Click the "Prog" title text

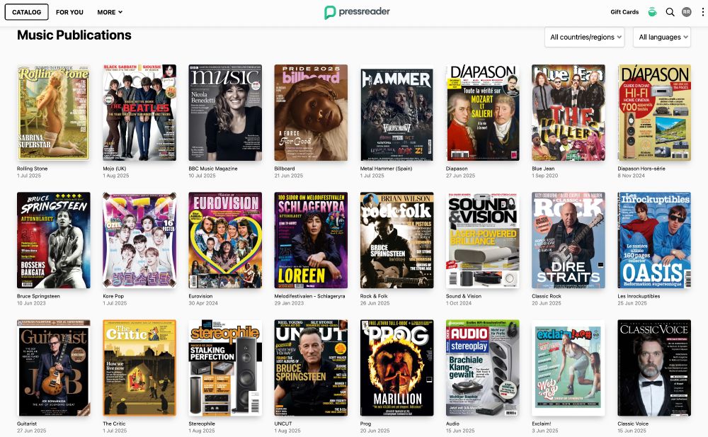(x=366, y=424)
